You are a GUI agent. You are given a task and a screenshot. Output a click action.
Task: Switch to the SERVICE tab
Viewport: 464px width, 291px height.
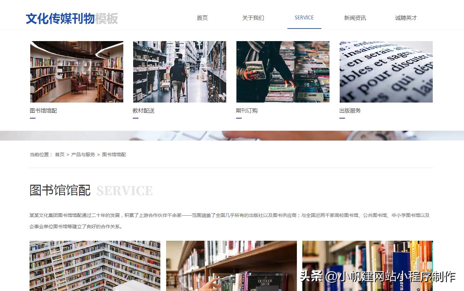tap(304, 18)
